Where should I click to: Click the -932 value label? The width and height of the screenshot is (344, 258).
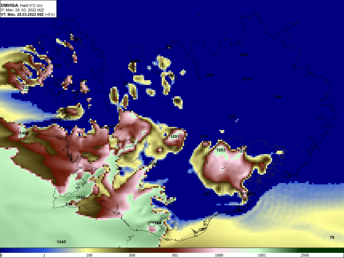coord(232,117)
